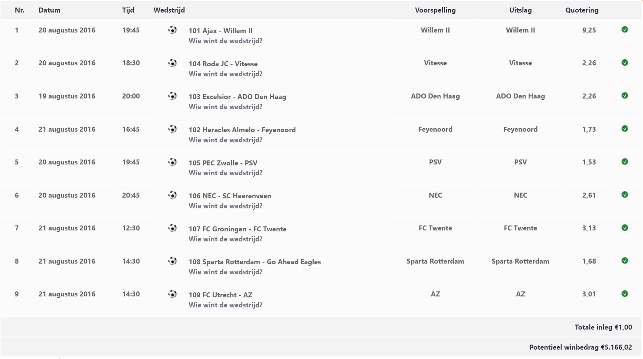Open the 108 Sparta Rotterdam - Go Ahead Eagles match
Screen dimensions: 643x359
pyautogui.click(x=255, y=262)
